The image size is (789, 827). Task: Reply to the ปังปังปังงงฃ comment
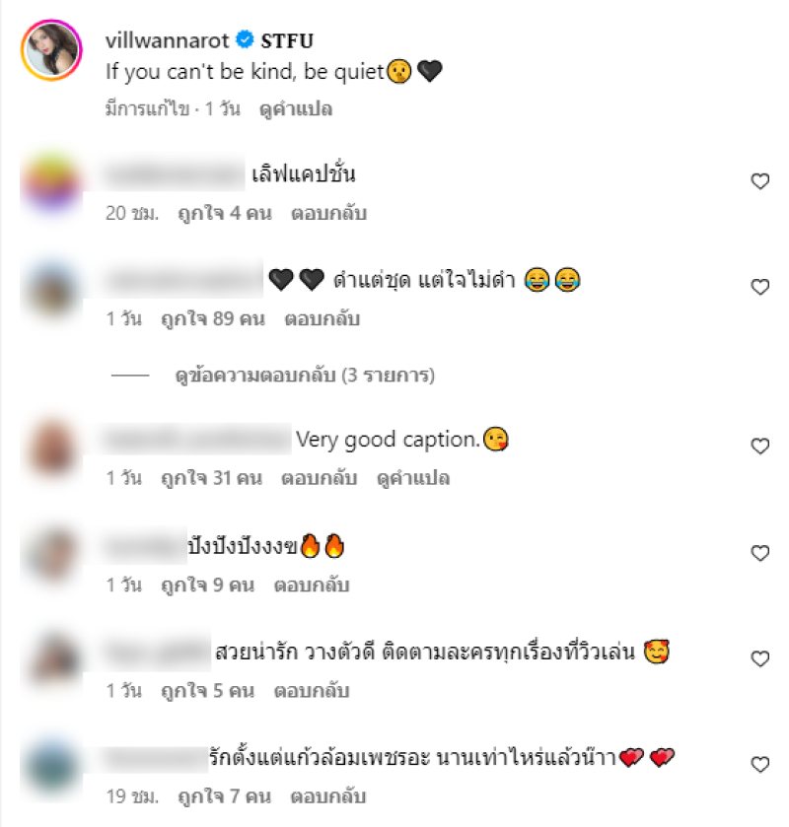click(312, 585)
